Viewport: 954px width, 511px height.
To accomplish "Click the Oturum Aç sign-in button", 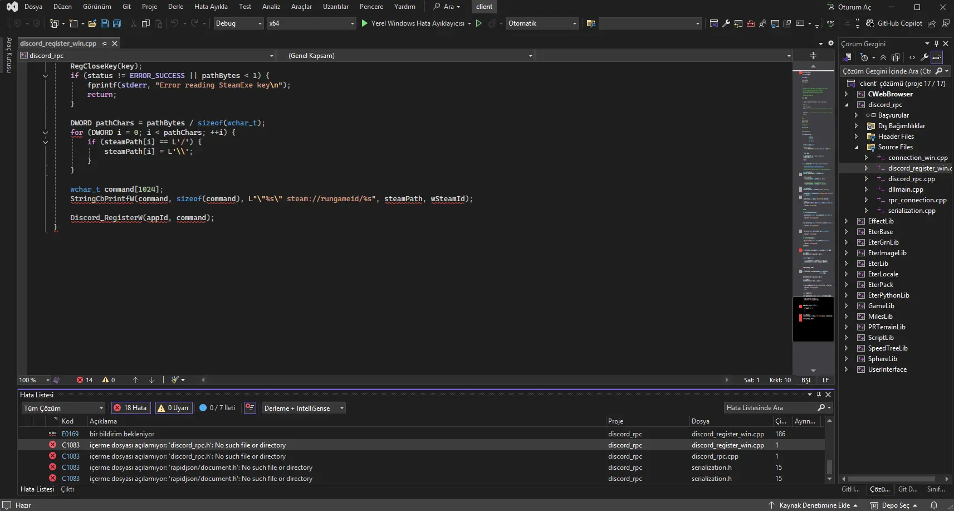I will click(x=849, y=7).
